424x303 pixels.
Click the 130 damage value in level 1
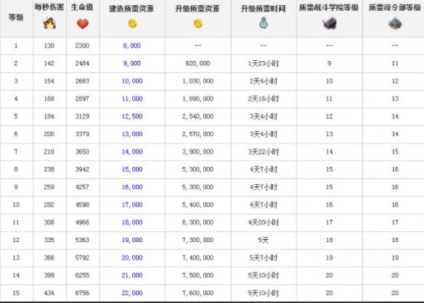(x=49, y=46)
